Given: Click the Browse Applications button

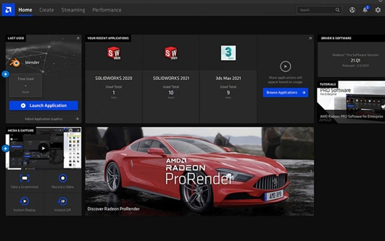Looking at the screenshot, I should coord(285,92).
